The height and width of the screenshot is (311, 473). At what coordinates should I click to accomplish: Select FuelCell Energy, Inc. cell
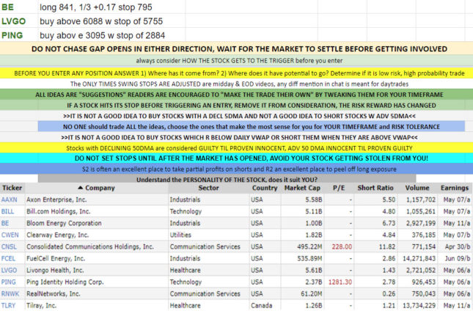(97, 258)
